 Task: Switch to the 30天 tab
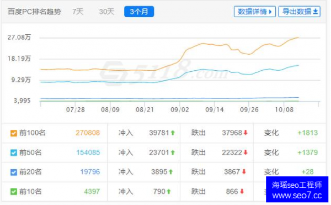[x=106, y=12]
